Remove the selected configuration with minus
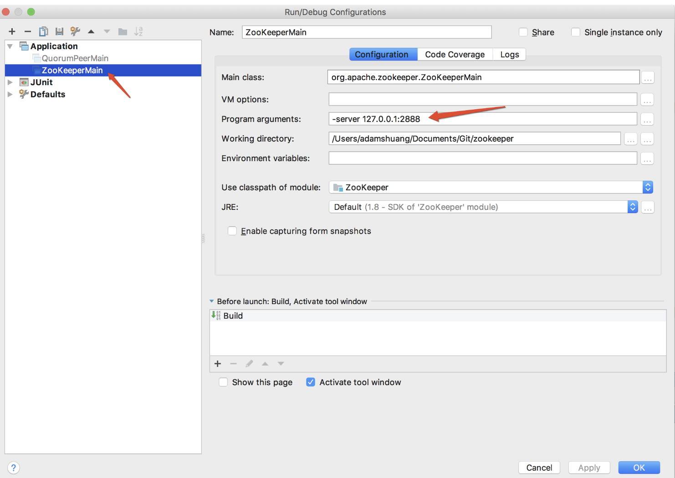This screenshot has height=478, width=675. click(x=28, y=31)
